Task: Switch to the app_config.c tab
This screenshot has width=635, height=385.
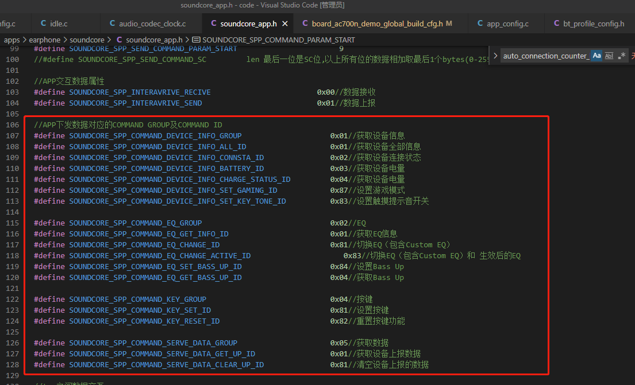Action: pos(507,24)
